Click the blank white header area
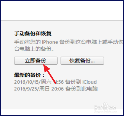 62,11
